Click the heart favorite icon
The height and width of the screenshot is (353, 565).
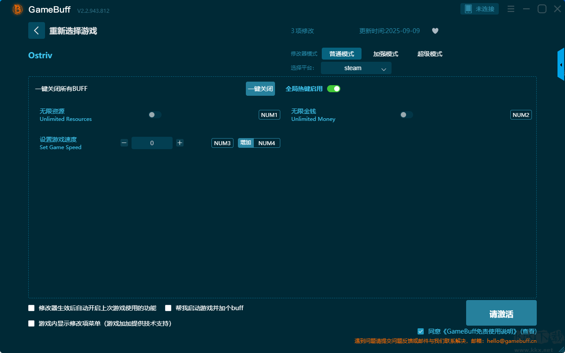[x=435, y=31]
